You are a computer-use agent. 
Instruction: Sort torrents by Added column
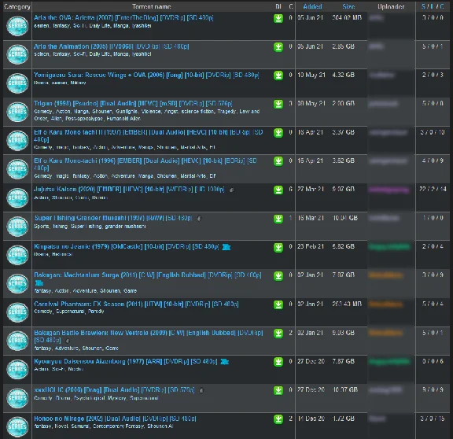312,6
